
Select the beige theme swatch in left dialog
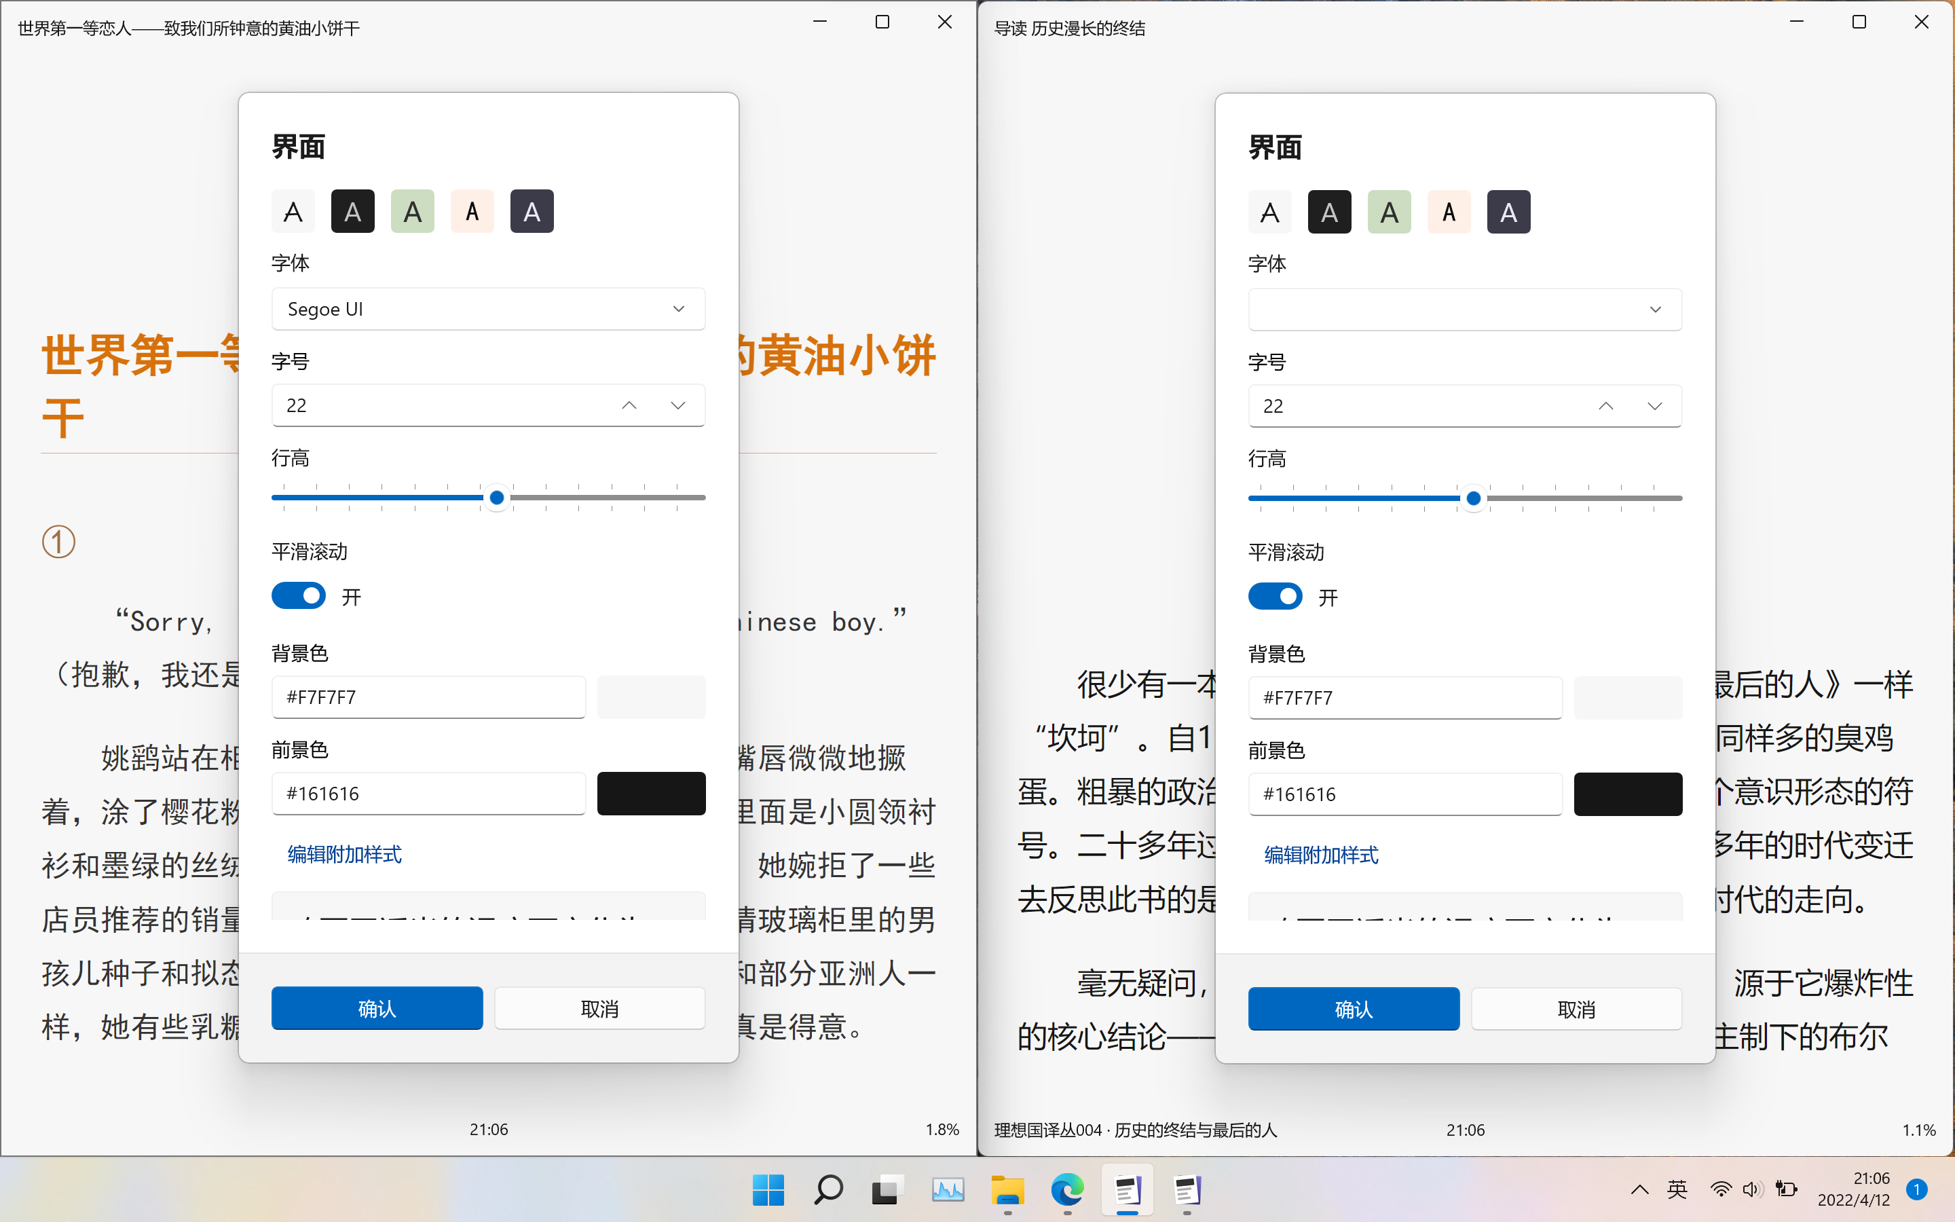(472, 211)
